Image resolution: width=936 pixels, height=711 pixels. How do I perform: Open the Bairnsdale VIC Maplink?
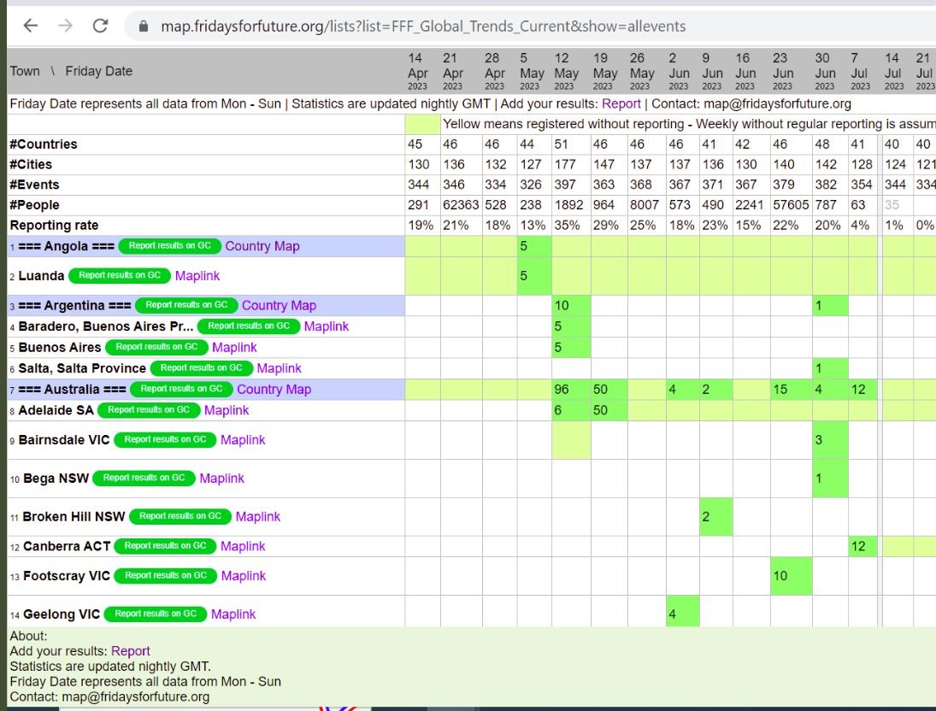(x=243, y=440)
